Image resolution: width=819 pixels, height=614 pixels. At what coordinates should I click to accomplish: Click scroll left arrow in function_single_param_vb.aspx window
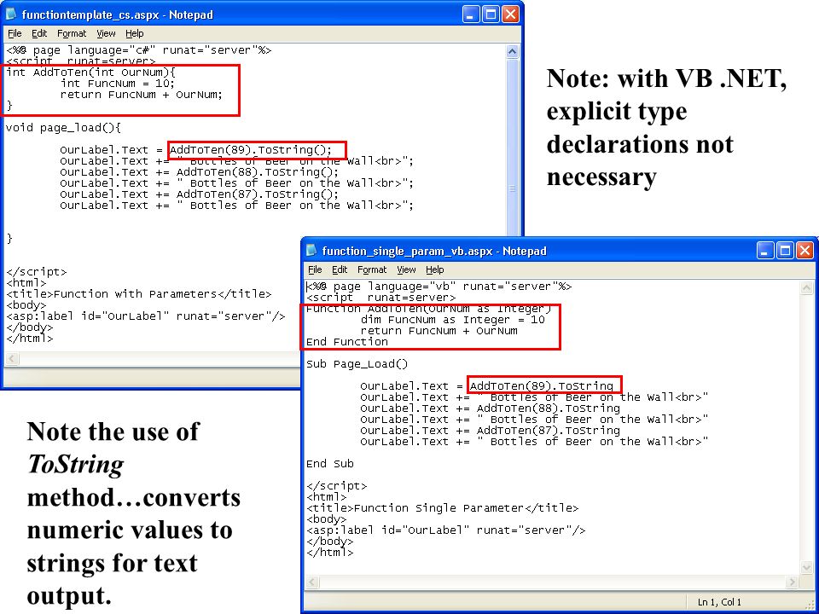(312, 582)
